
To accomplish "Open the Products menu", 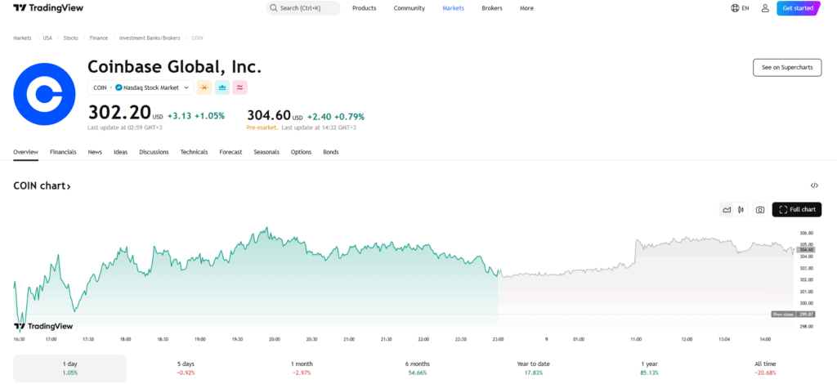I will 364,8.
